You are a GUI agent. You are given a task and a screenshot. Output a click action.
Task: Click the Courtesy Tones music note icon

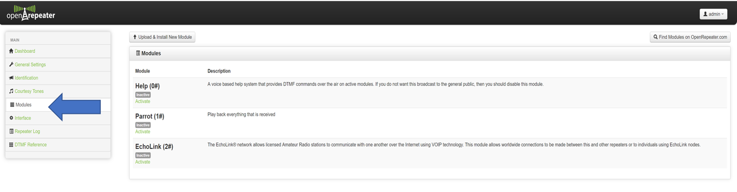(11, 91)
